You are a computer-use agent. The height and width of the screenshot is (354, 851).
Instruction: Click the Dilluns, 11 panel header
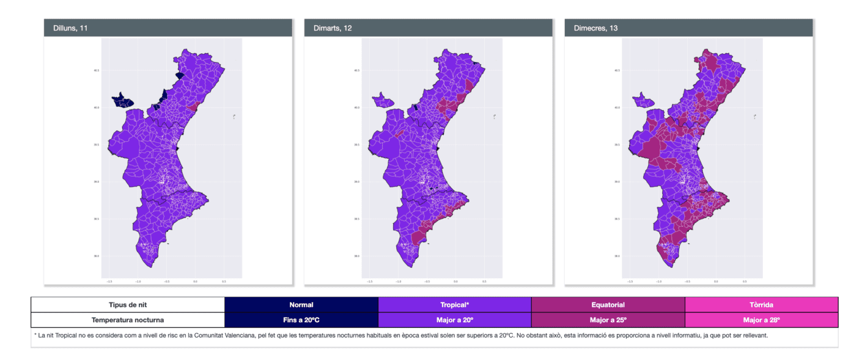169,28
